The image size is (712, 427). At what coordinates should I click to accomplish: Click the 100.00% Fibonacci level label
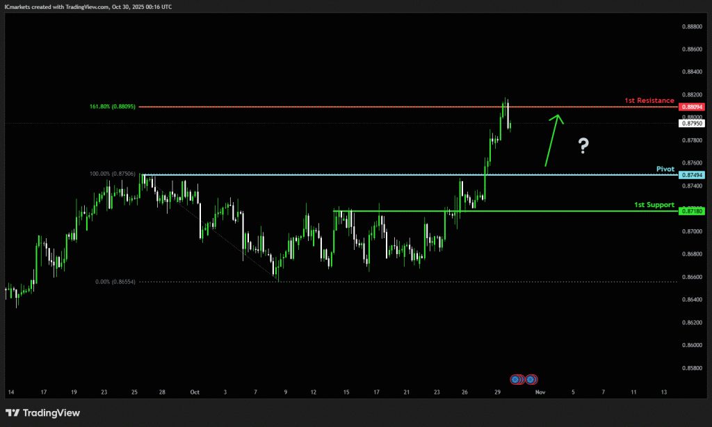[x=113, y=174]
